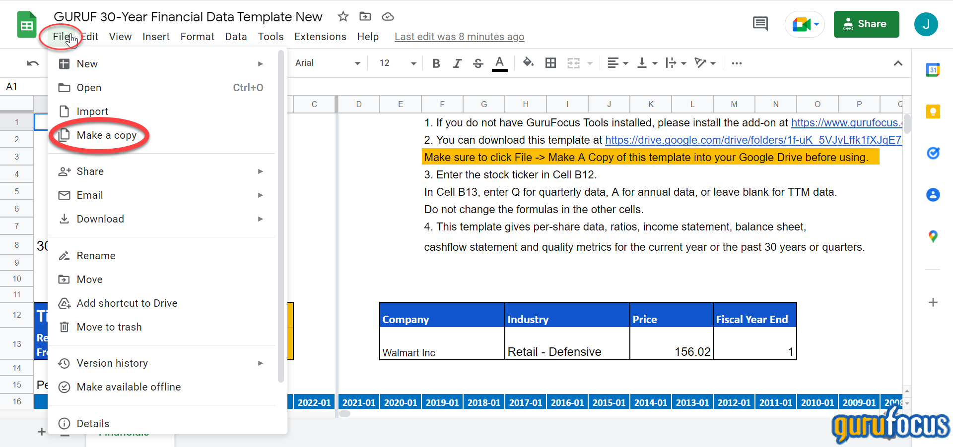Open the fill color paint bucket
The height and width of the screenshot is (447, 953).
[x=528, y=63]
